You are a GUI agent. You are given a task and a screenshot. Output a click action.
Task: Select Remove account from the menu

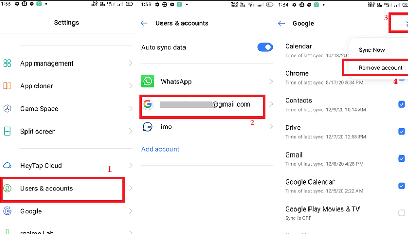[x=380, y=68]
